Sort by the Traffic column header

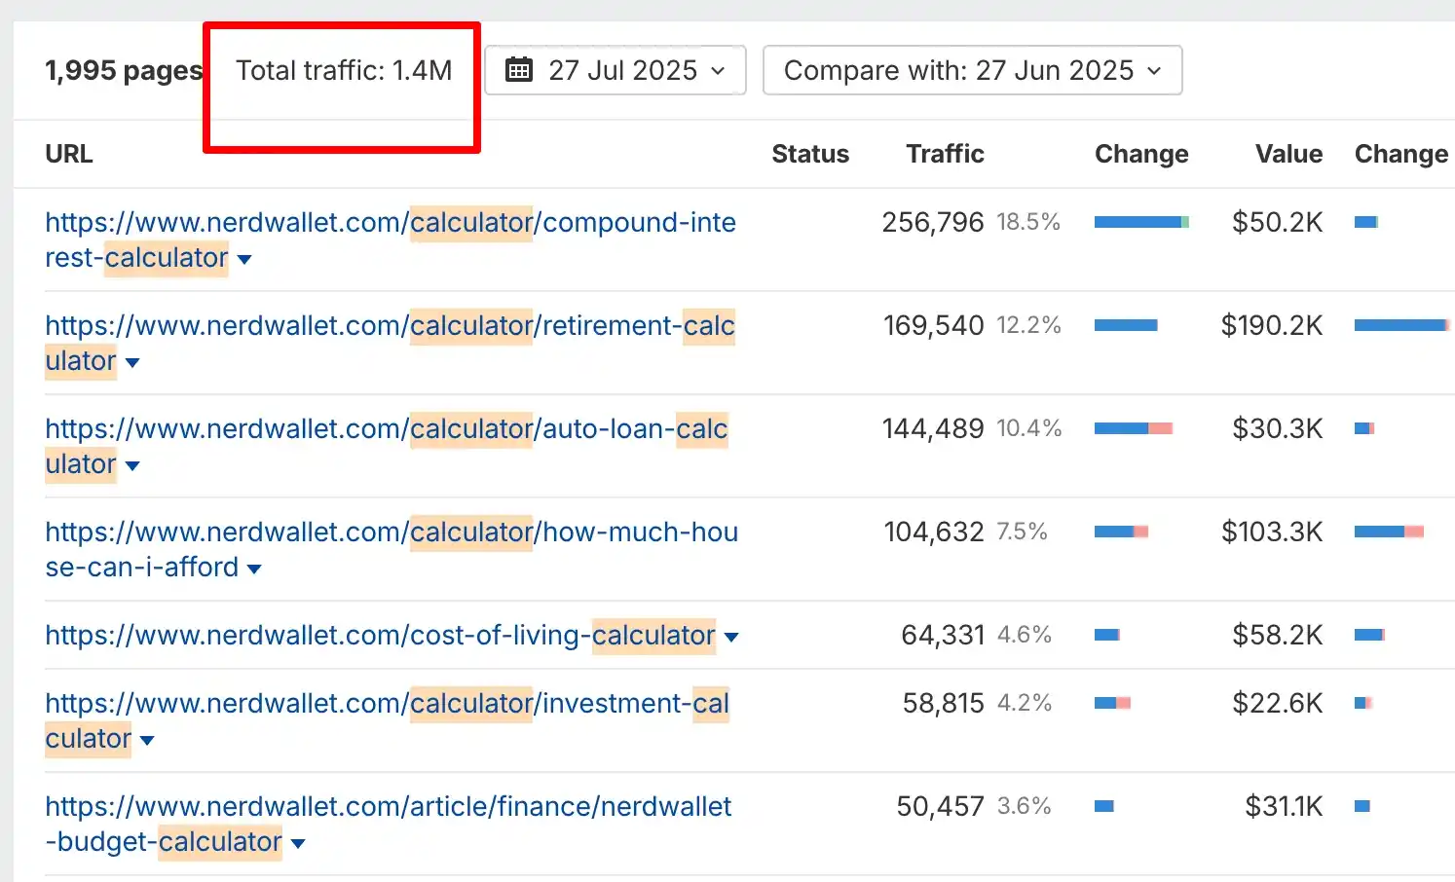945,154
